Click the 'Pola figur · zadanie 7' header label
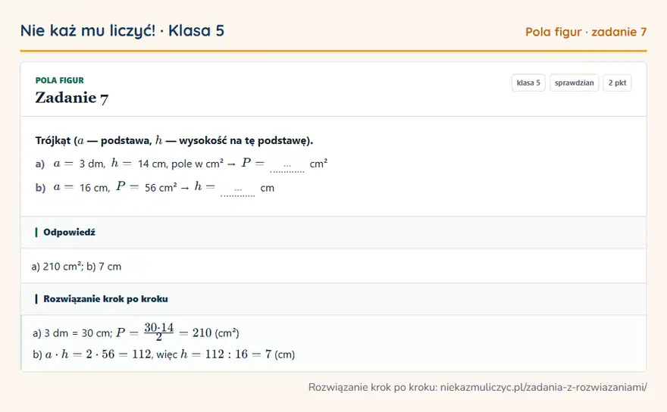Image resolution: width=667 pixels, height=412 pixels. coord(586,32)
